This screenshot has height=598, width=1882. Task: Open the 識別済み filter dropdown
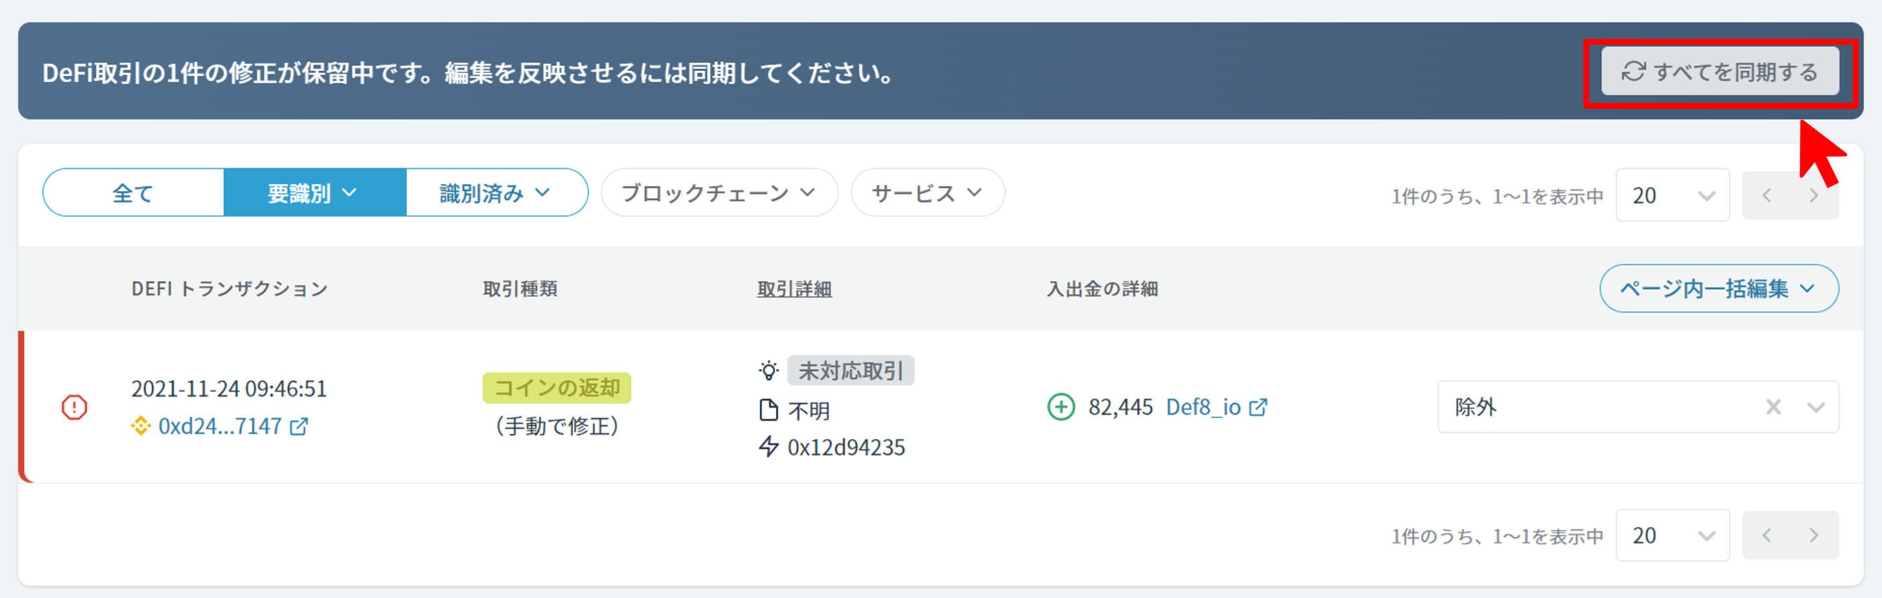click(x=495, y=194)
